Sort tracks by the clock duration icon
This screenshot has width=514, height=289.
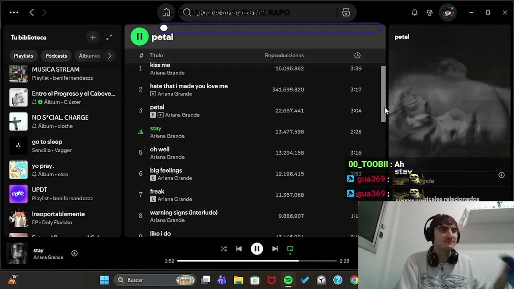pyautogui.click(x=357, y=55)
